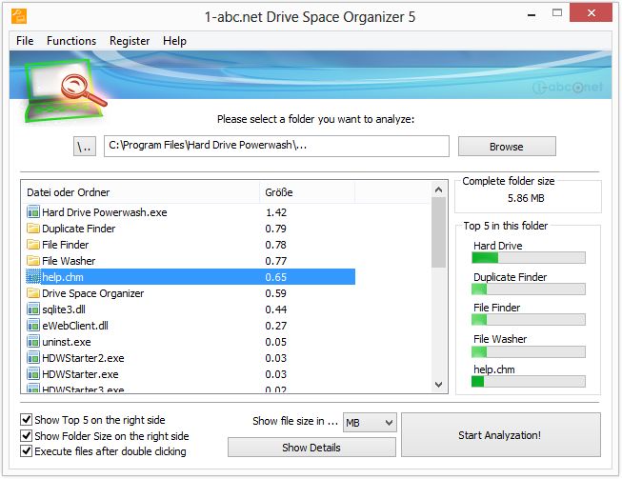
Task: Toggle Show Top 5 on the right side
Action: [26, 420]
